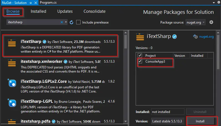Click version 1.9.2 of iTextSharp.LGPLv2.Core
Viewport: 221px width, 126px height.
click(x=111, y=81)
